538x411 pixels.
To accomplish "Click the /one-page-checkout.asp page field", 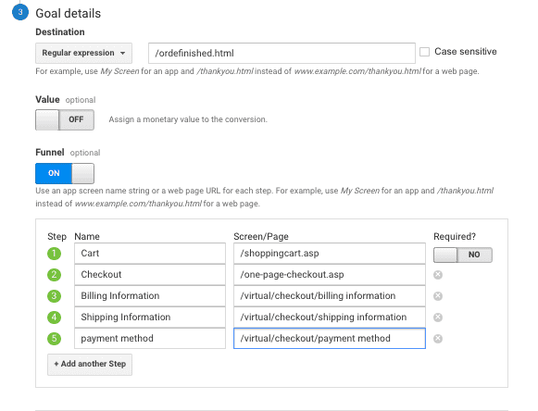I will [330, 275].
